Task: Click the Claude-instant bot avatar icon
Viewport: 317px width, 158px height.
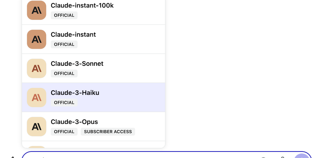Action: (37, 39)
